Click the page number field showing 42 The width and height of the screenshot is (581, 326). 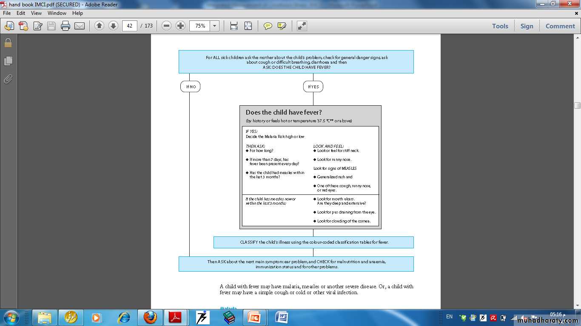129,26
